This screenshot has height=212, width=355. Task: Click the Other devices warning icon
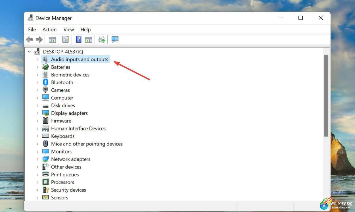tap(45, 167)
